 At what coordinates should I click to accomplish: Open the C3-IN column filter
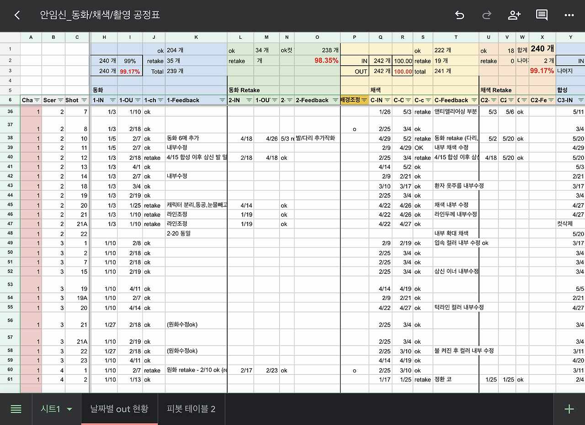click(580, 100)
